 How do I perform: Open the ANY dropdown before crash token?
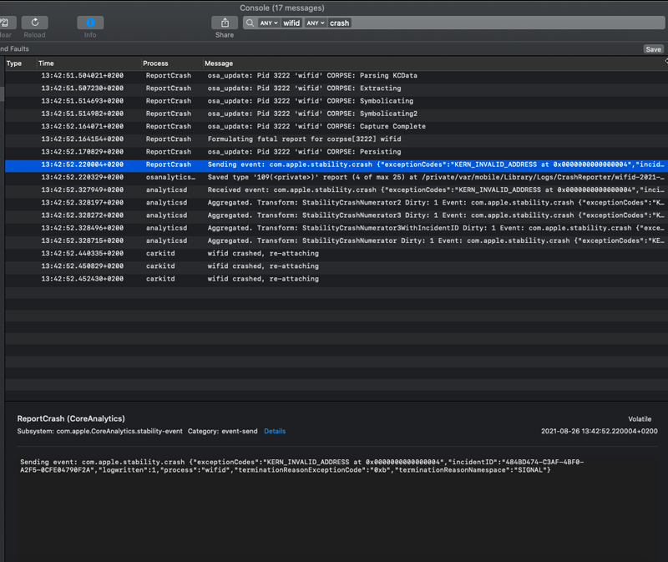pyautogui.click(x=315, y=23)
